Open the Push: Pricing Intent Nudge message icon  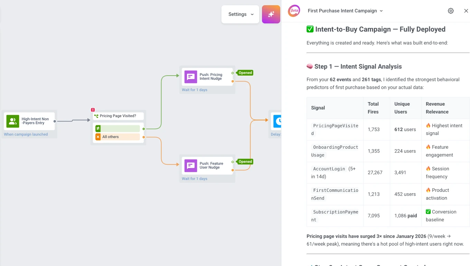pyautogui.click(x=190, y=77)
